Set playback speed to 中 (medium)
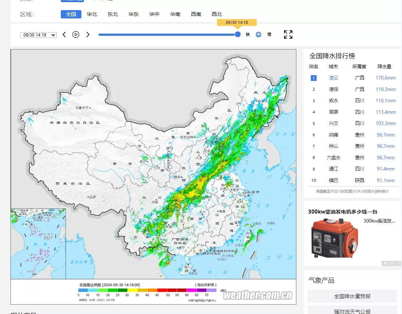This screenshot has width=402, height=314. [x=258, y=35]
